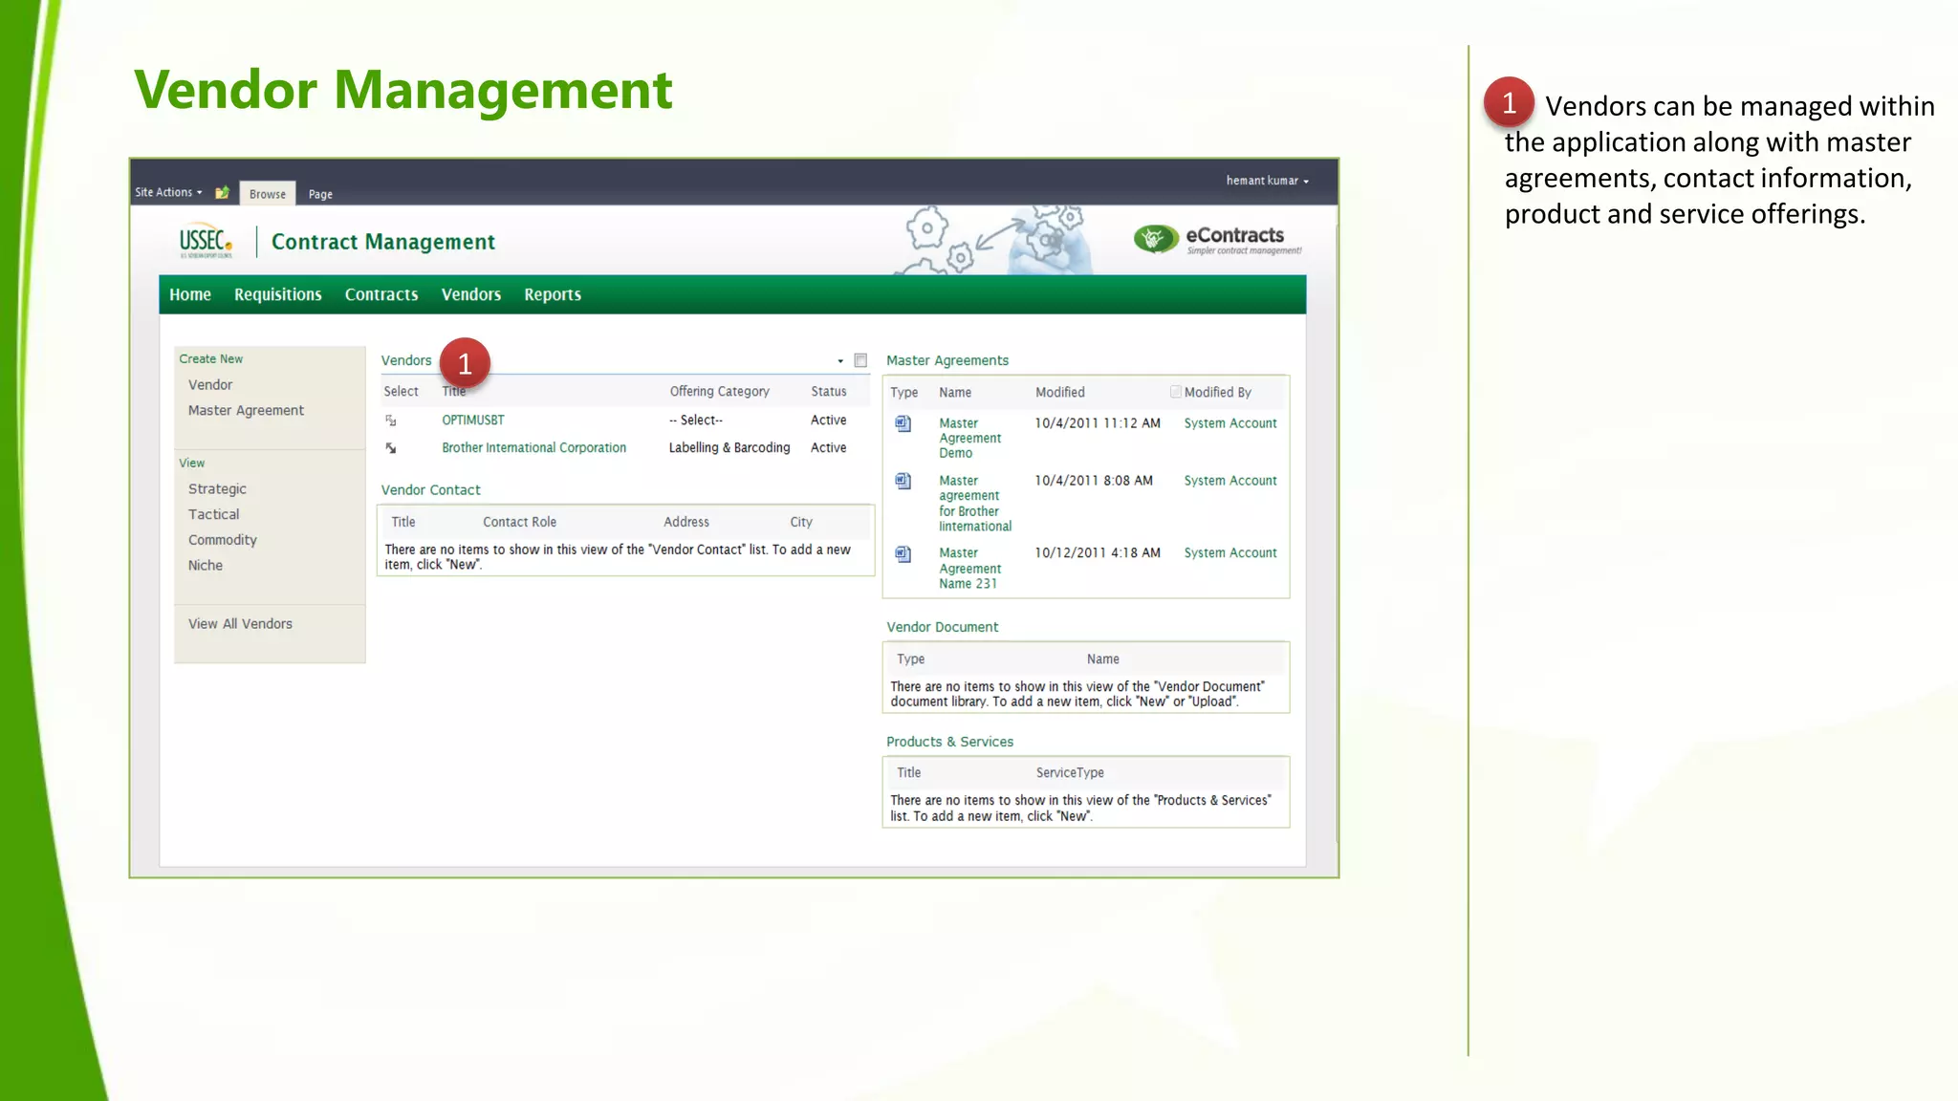View Tactical vendors
The height and width of the screenshot is (1101, 1958).
click(213, 514)
